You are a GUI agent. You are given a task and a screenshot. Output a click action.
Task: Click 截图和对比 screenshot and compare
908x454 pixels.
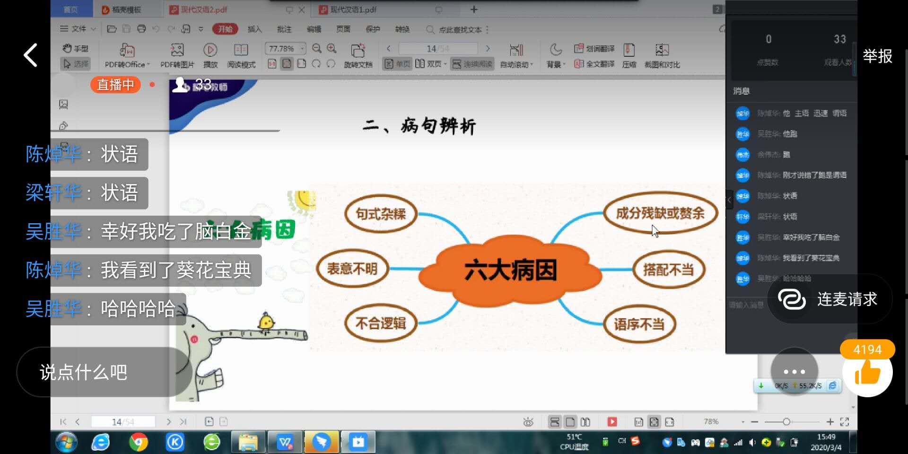click(662, 56)
